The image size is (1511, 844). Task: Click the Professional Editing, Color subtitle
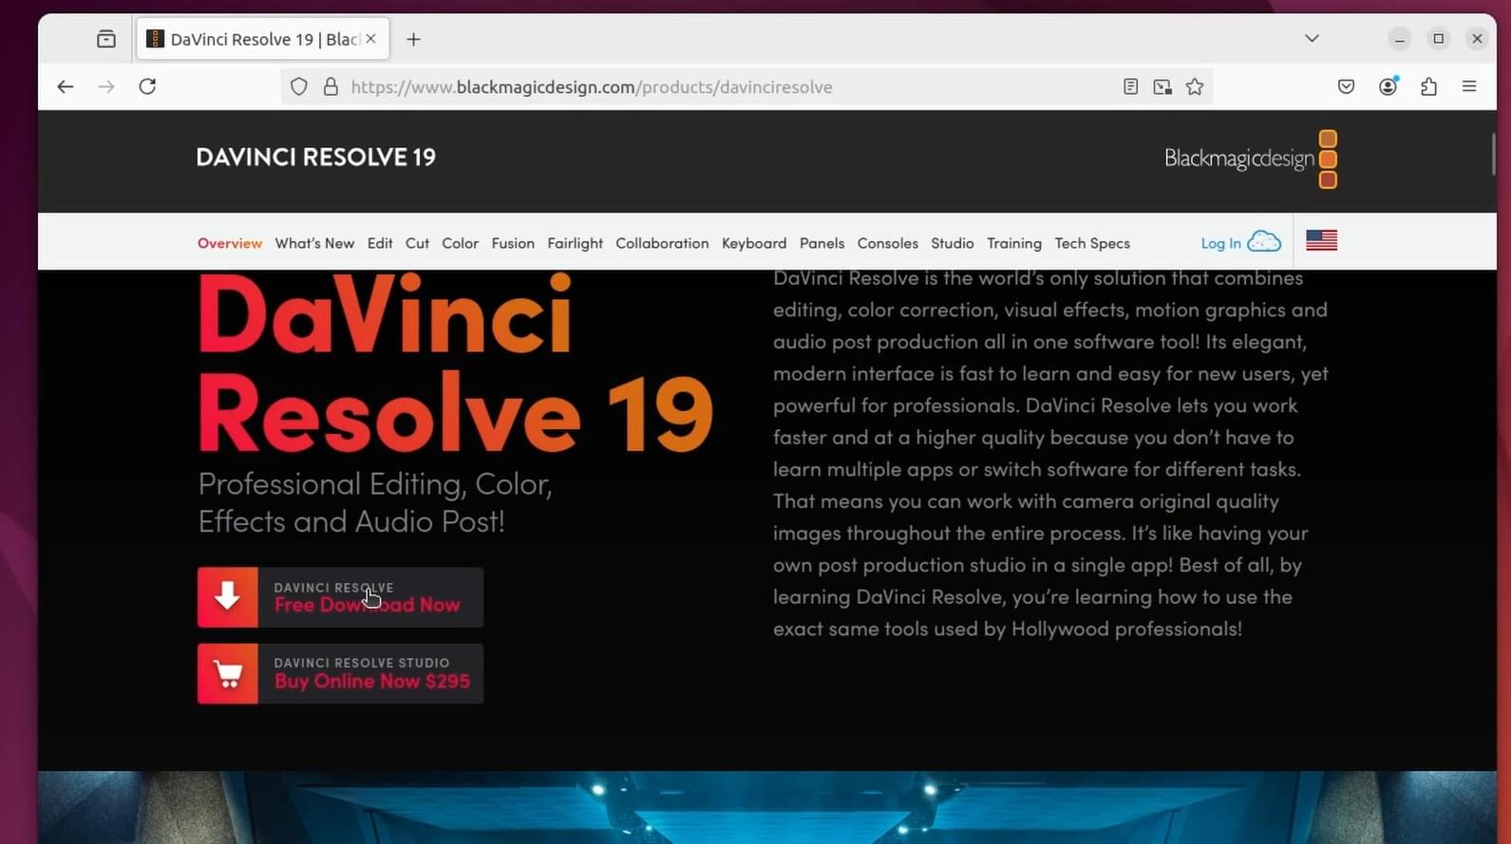[375, 502]
